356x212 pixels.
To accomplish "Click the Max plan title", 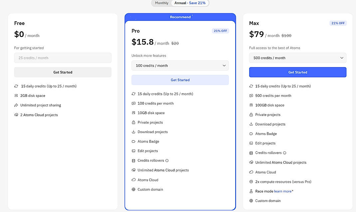I will point(254,23).
